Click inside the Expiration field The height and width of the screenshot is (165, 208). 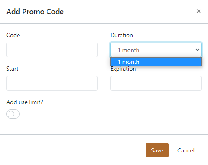pyautogui.click(x=156, y=83)
